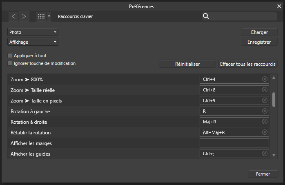The image size is (285, 185).
Task: Open the Affichage category dropdown
Action: point(33,42)
